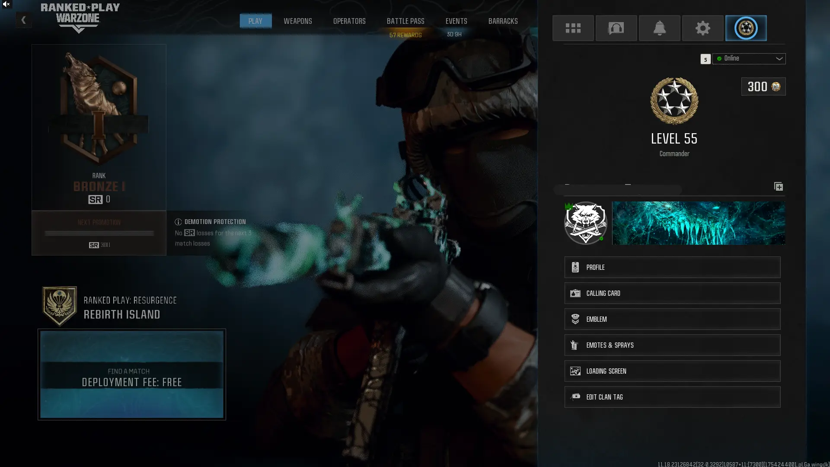Click the player rank profile icon
Image resolution: width=830 pixels, height=467 pixels.
coord(746,28)
